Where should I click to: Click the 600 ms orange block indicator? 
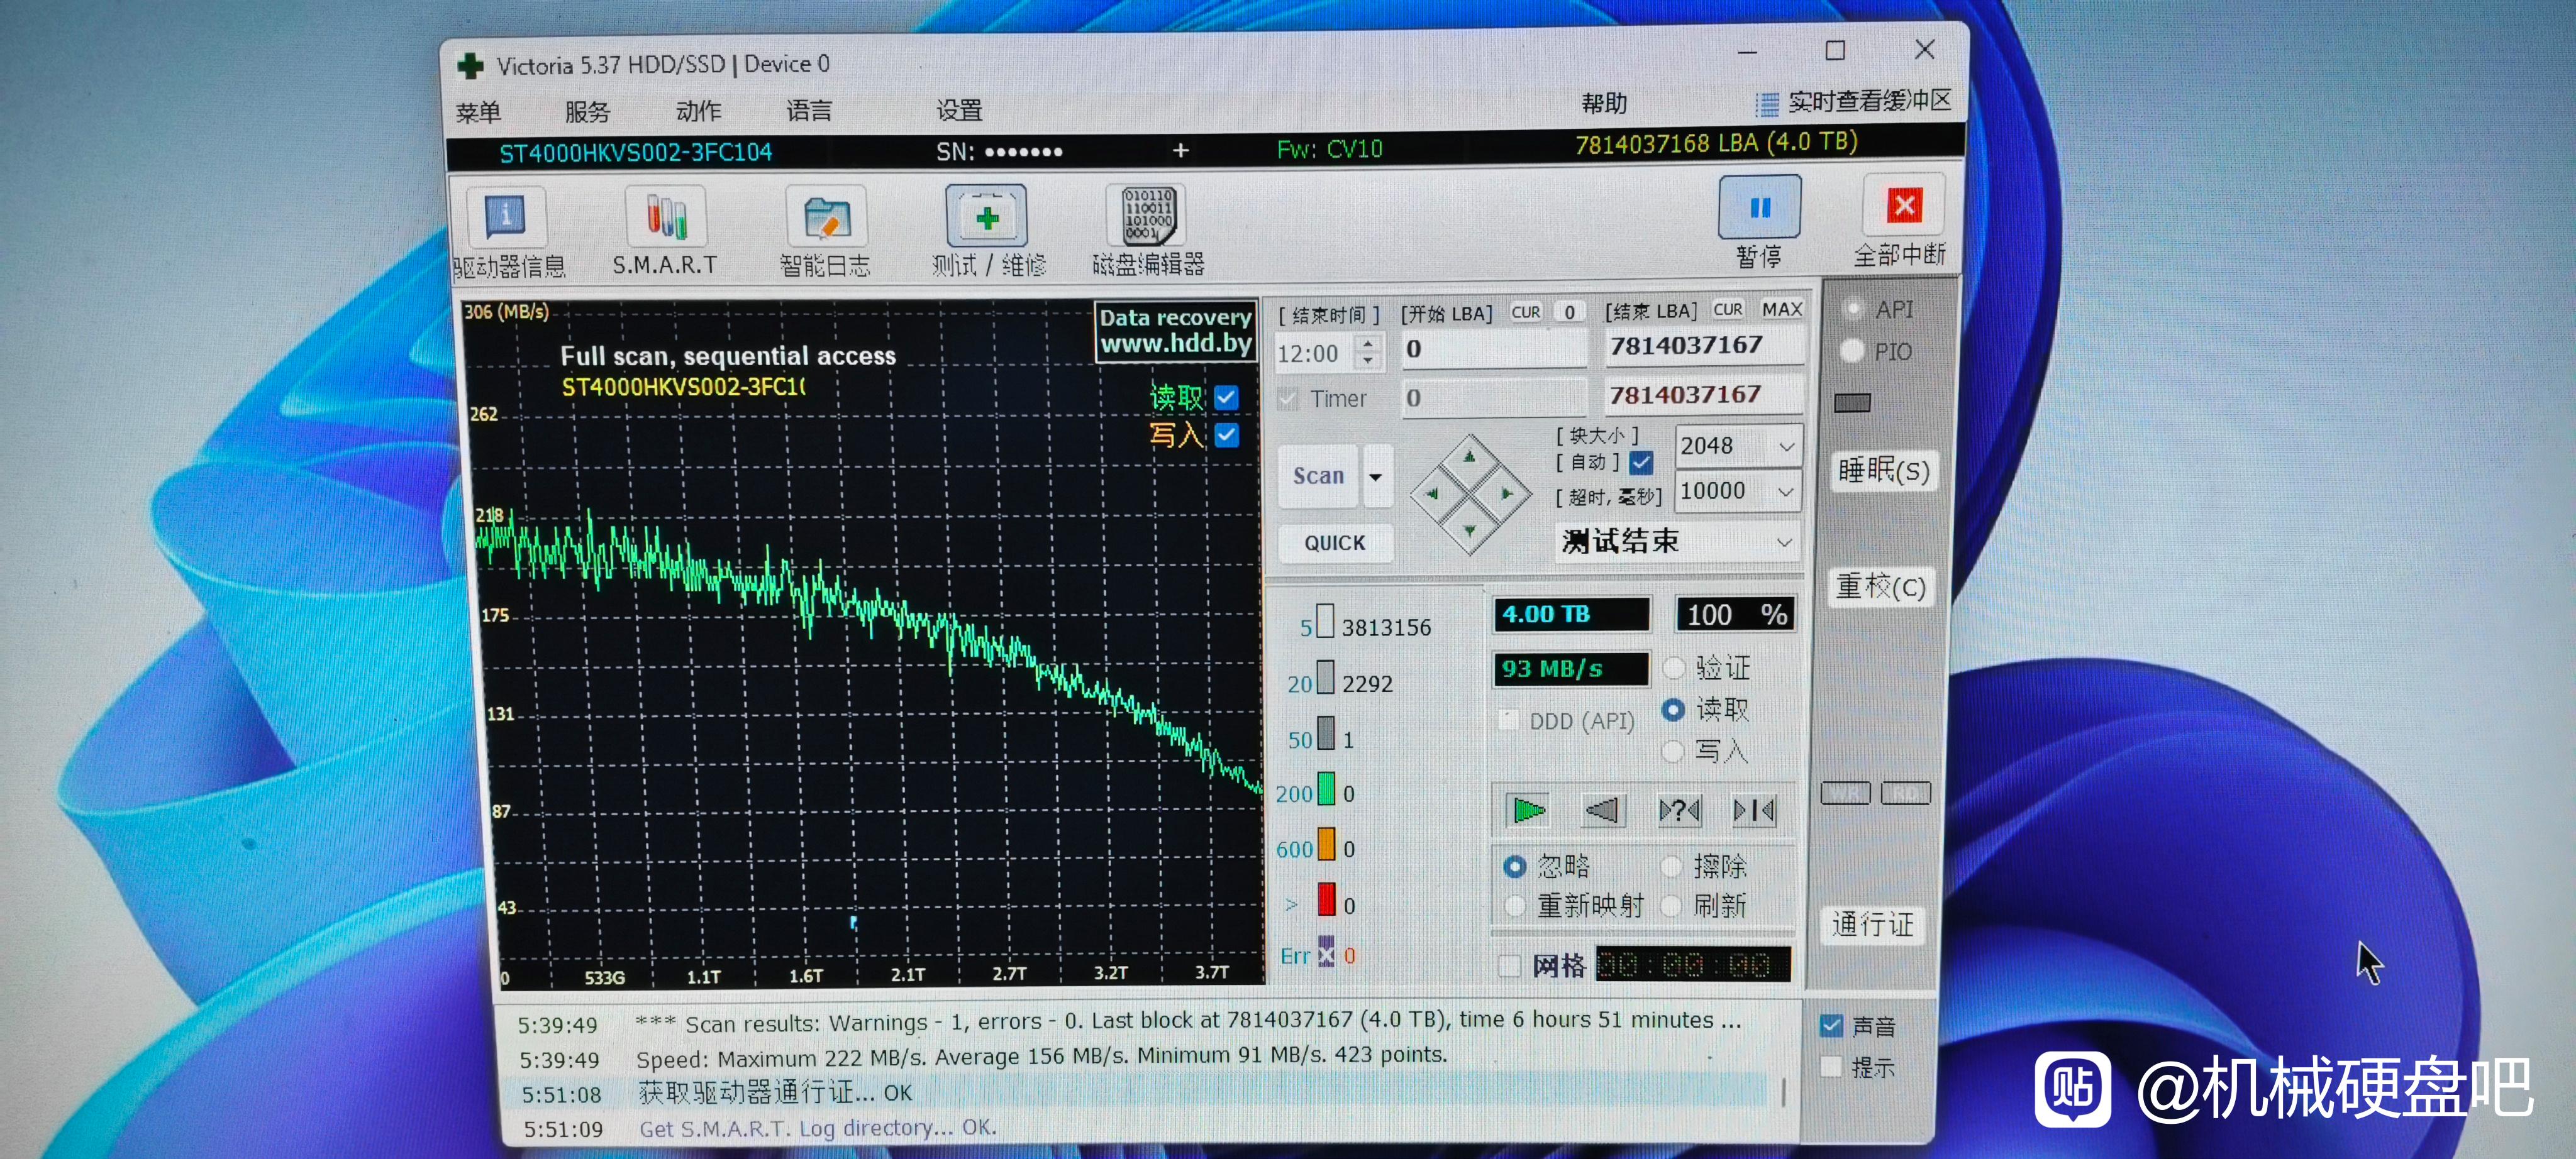pos(1326,844)
